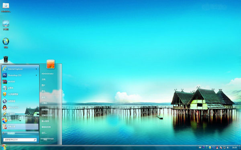
Task: Click the Windows Start orb
Action: pyautogui.click(x=4, y=147)
